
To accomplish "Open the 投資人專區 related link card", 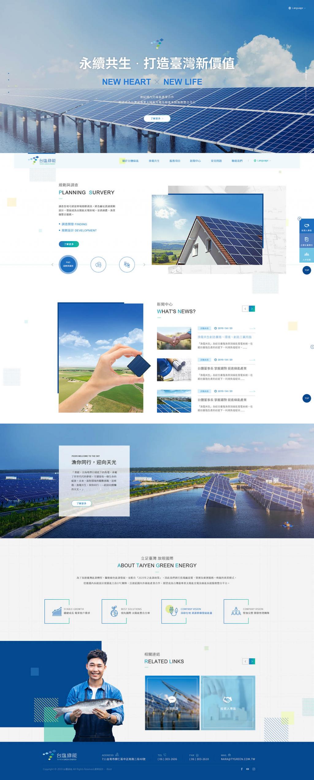I will tap(228, 703).
